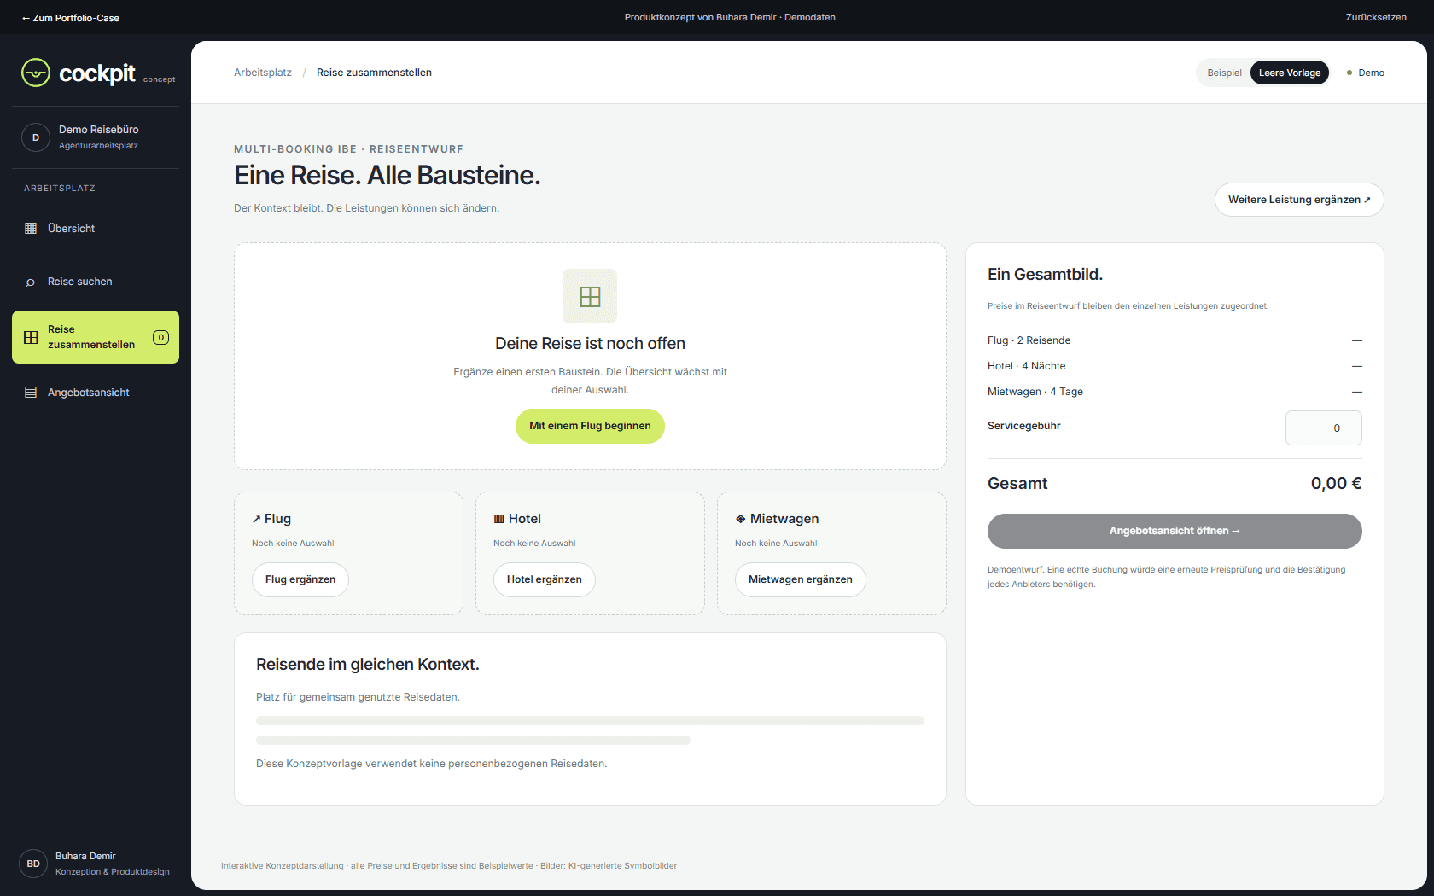The width and height of the screenshot is (1434, 896).
Task: Click the Buhara Demir name in sidebar footer
Action: [85, 856]
